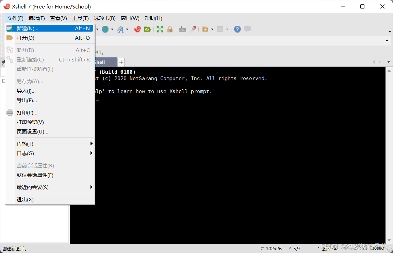Open the font icon dropdown arrow

(127, 29)
